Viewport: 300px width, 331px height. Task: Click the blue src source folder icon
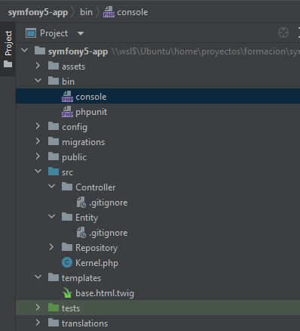click(54, 172)
